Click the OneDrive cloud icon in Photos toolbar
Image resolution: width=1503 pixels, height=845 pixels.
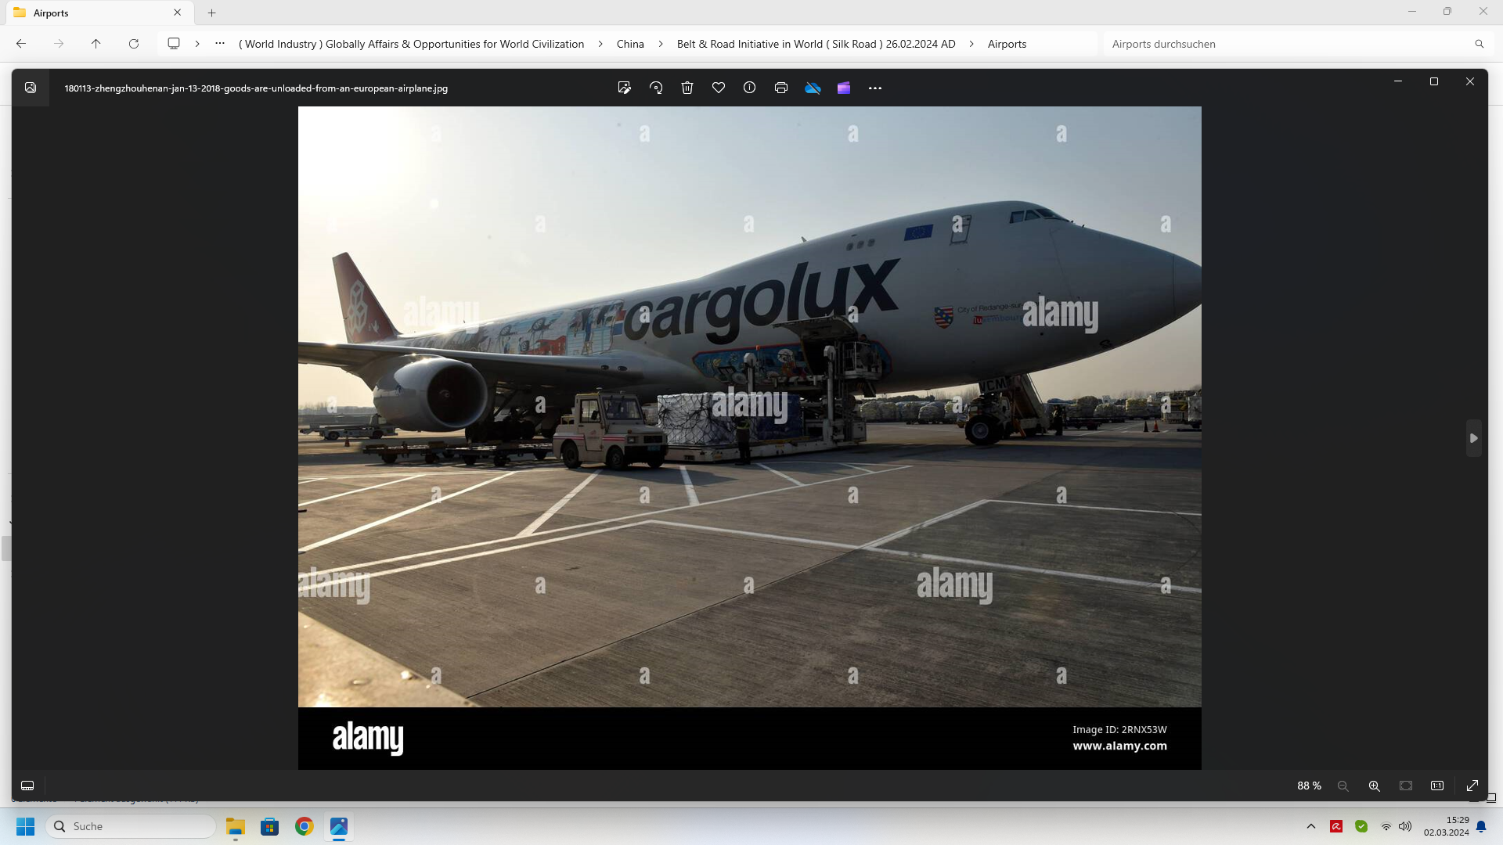tap(813, 88)
